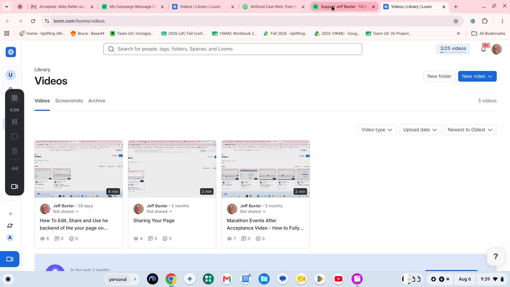Toggle the camera in recording control bar

click(15, 187)
